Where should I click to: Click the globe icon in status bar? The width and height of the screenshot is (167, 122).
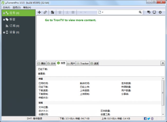152,118
